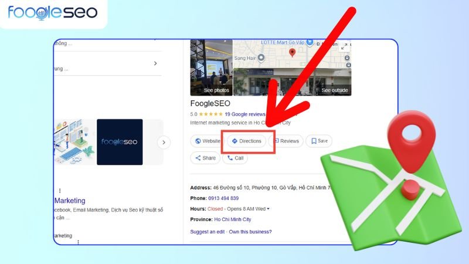Expand the business hours dropdown
This screenshot has width=469, height=264.
click(x=268, y=209)
